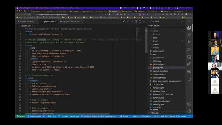Open the Extensions view icon

pyautogui.click(x=189, y=64)
